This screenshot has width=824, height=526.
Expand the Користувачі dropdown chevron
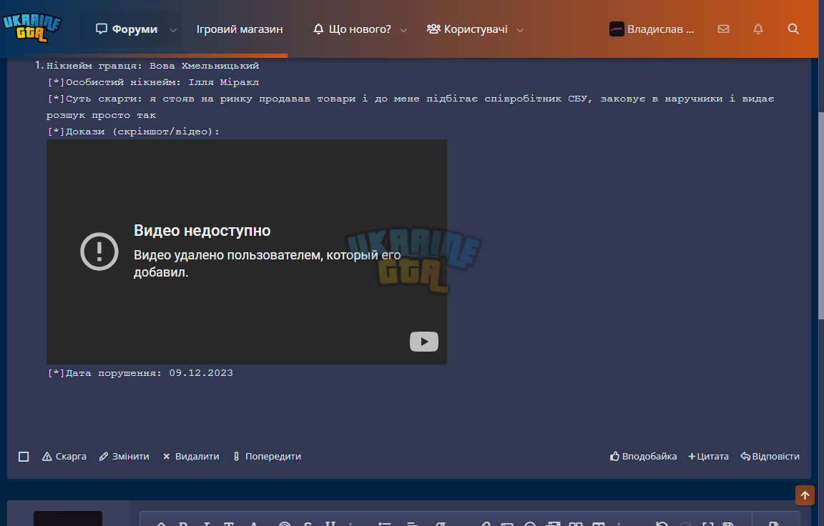tap(520, 30)
